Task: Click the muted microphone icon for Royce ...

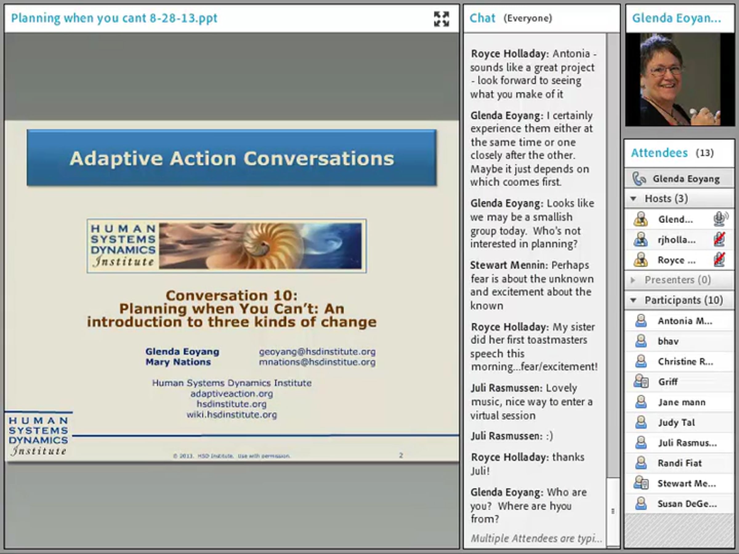Action: pyautogui.click(x=719, y=260)
